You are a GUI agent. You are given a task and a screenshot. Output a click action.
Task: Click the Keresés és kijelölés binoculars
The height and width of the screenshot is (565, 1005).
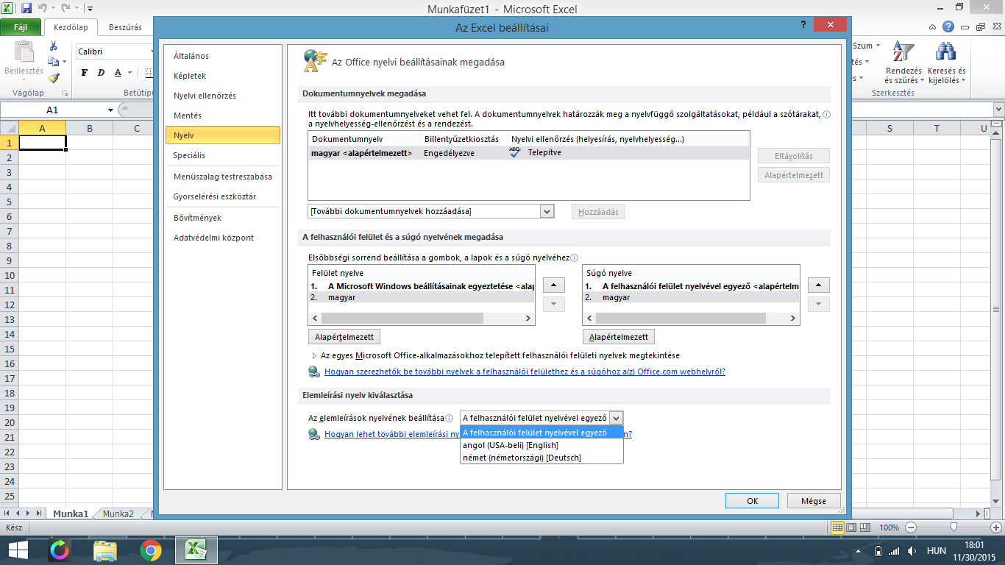coord(945,52)
